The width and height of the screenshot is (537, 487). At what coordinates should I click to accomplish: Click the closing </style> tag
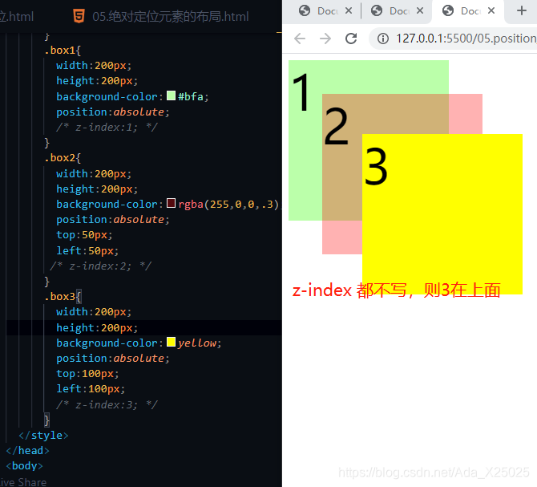43,435
